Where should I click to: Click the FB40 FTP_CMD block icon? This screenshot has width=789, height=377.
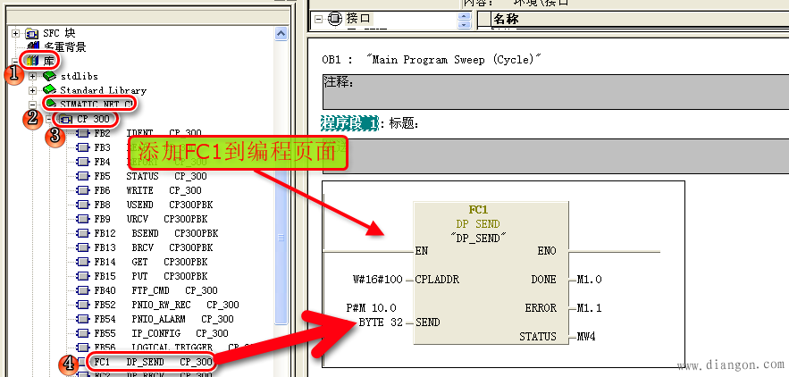coord(83,290)
